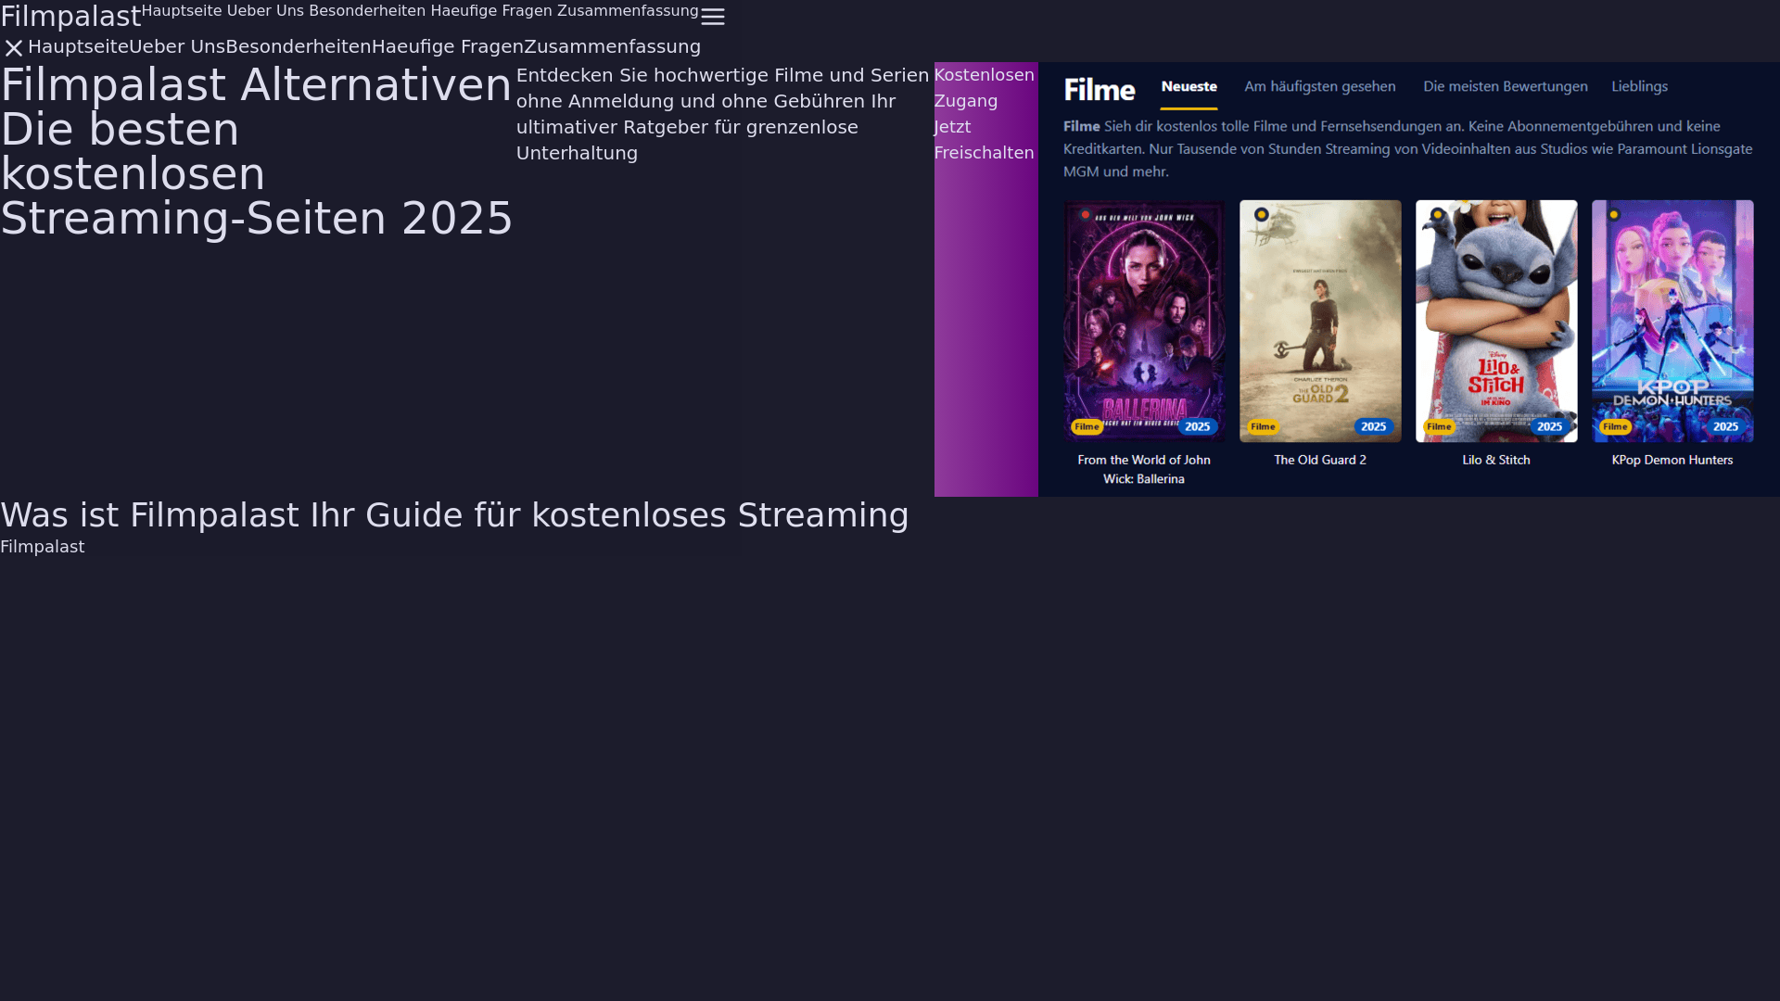
Task: Click the yellow dot marker on The Old Guard 2
Action: (x=1261, y=215)
